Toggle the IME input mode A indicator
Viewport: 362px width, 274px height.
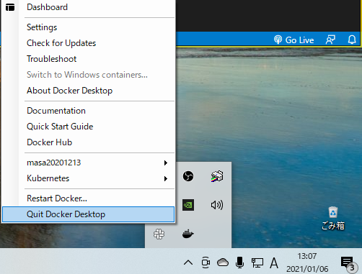click(274, 263)
